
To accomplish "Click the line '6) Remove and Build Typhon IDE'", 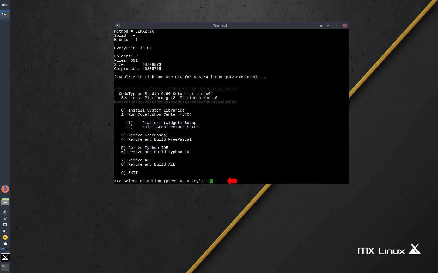I will click(156, 152).
